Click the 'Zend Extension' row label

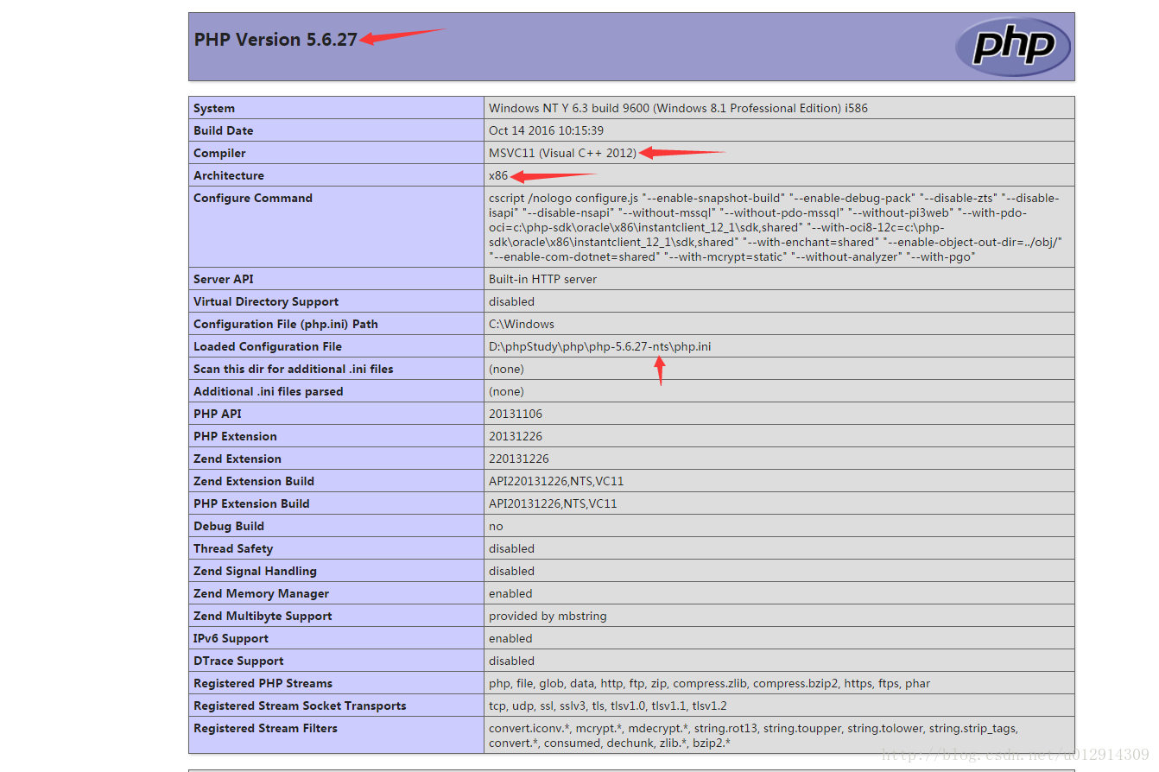[237, 459]
